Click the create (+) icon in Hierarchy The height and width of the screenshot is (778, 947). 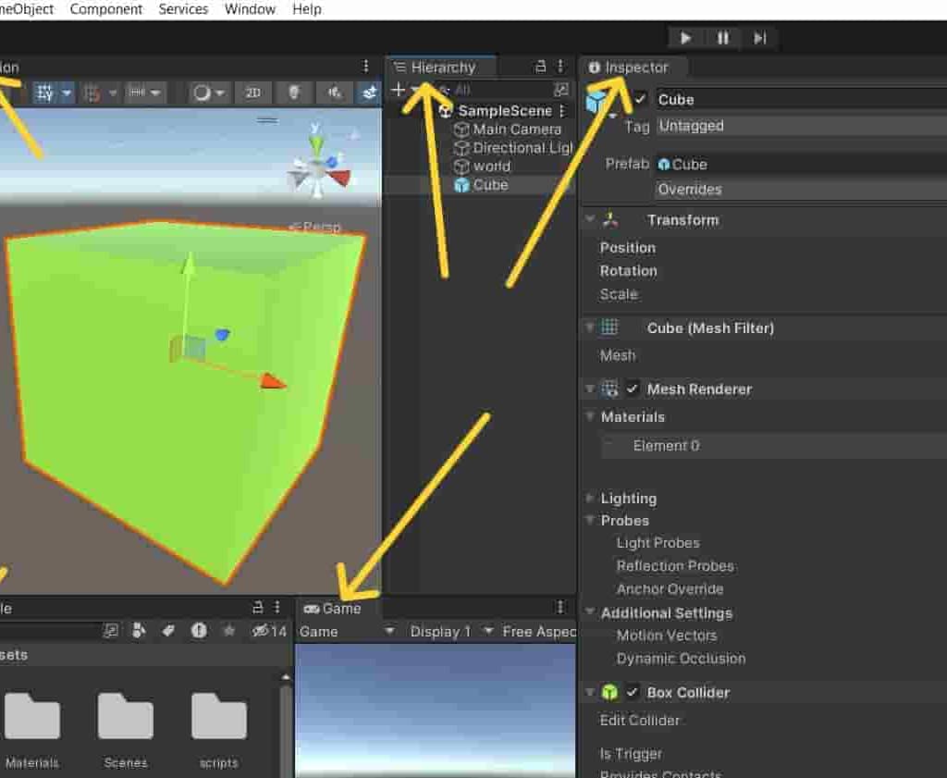click(398, 90)
